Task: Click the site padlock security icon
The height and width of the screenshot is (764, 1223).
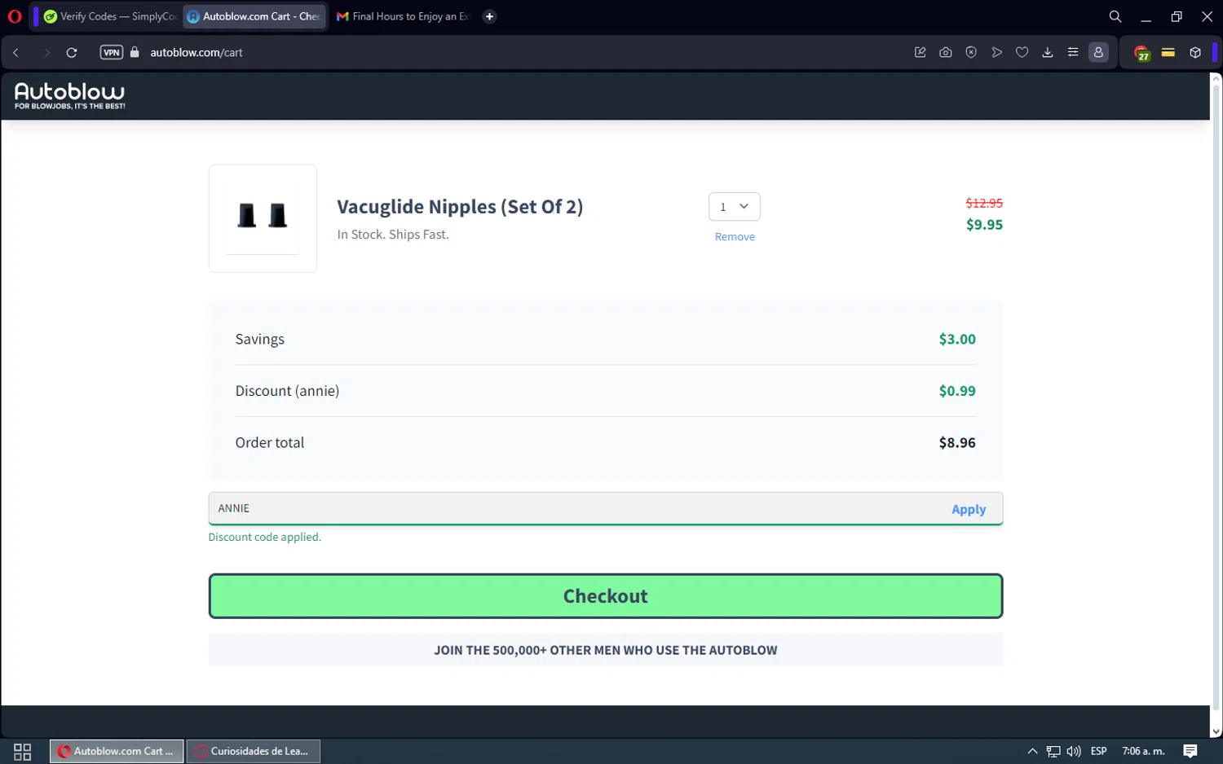Action: tap(135, 52)
